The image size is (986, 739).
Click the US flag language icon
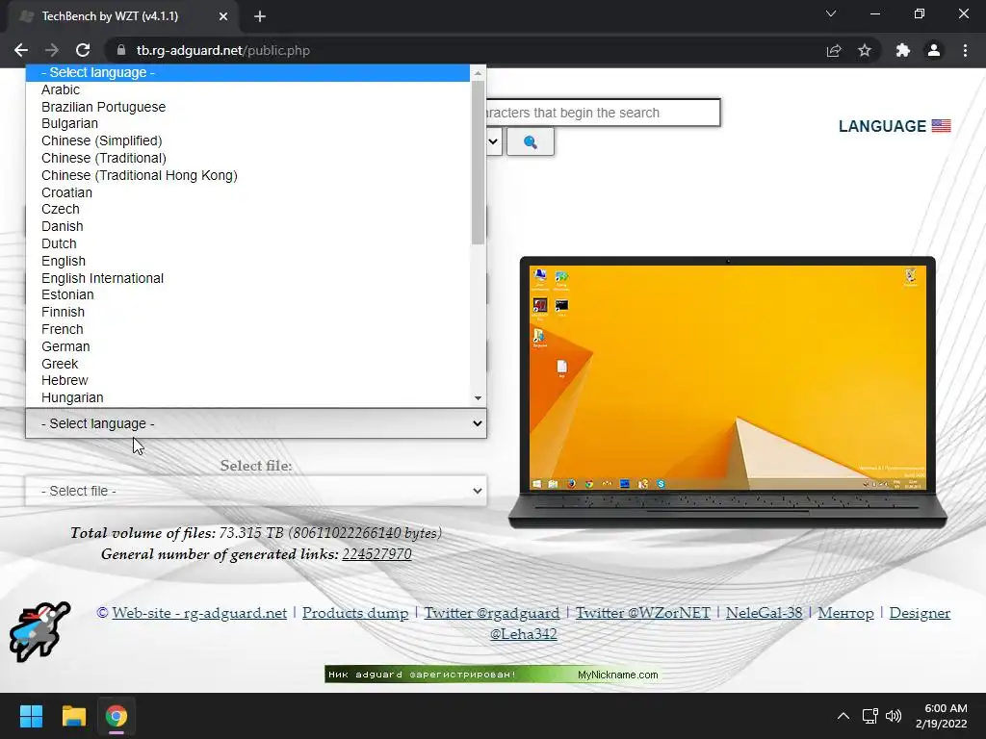click(x=941, y=126)
